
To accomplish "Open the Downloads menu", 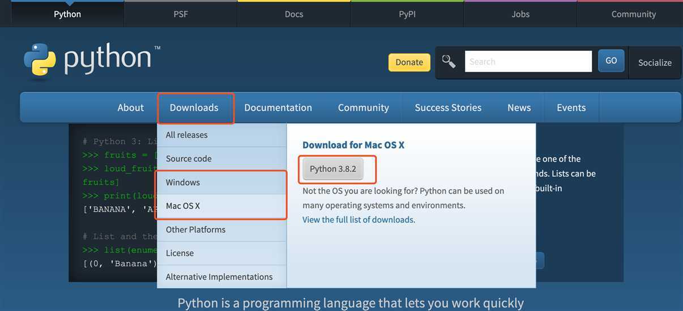I will (x=194, y=107).
